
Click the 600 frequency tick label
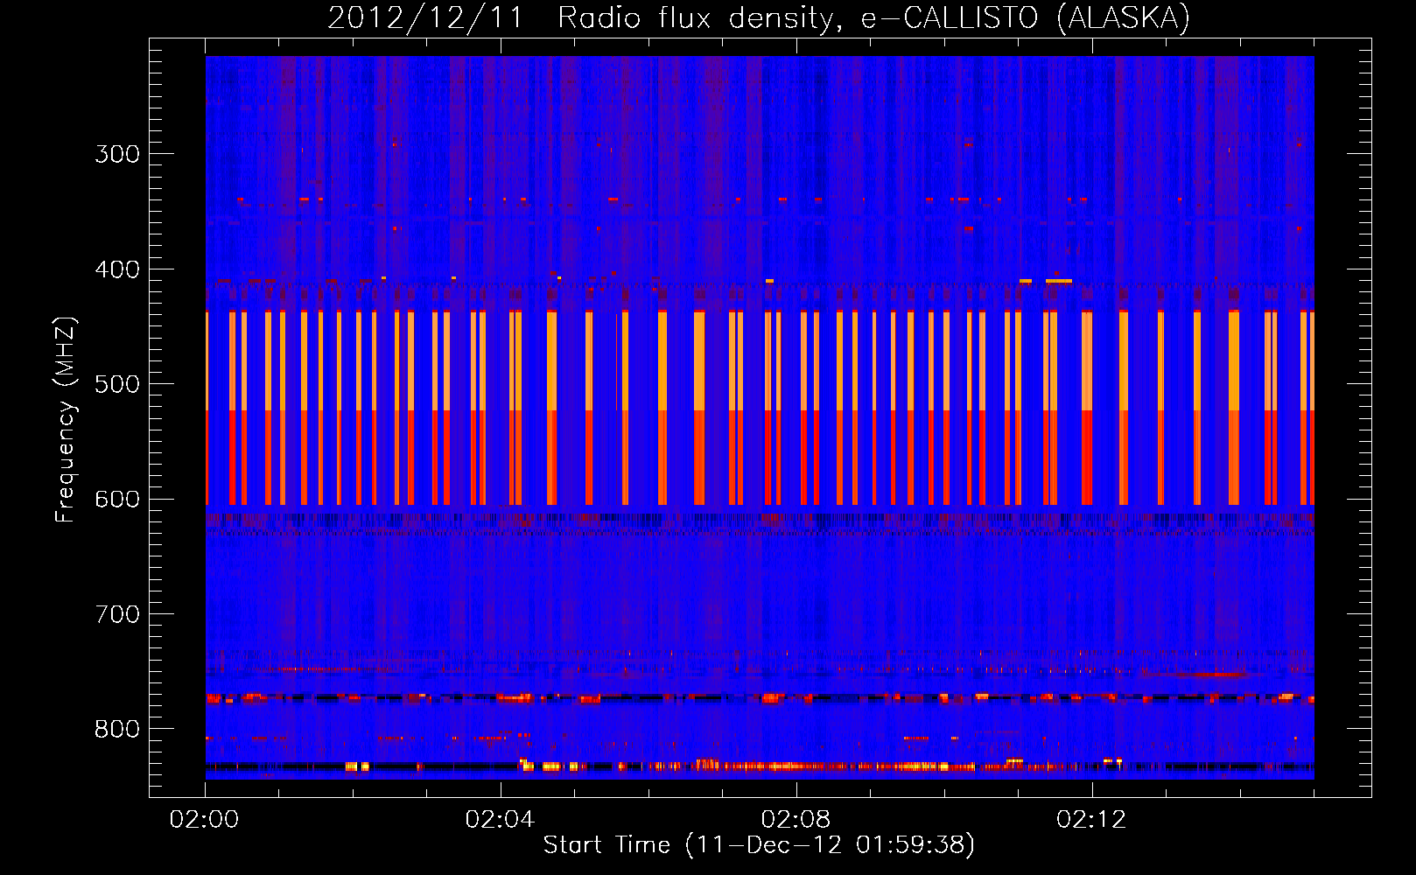click(x=117, y=500)
